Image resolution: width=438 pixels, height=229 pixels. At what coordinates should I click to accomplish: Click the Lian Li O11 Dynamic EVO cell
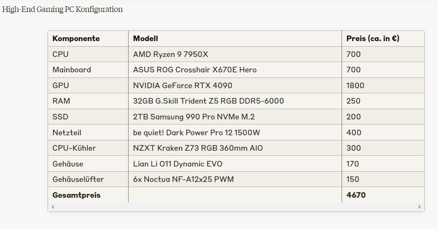(235, 164)
